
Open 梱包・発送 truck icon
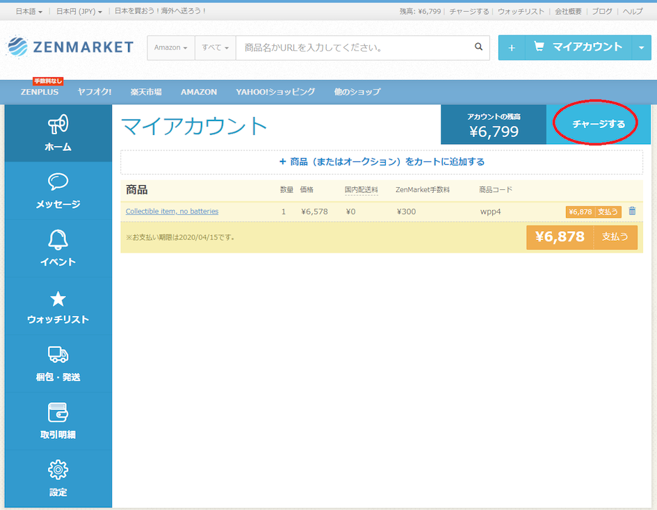click(x=58, y=354)
